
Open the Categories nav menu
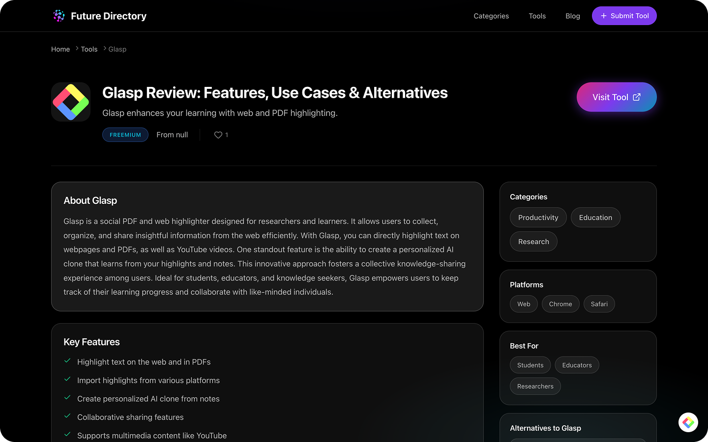click(x=491, y=16)
